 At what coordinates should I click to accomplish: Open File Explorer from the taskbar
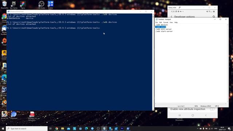[x=63, y=128]
